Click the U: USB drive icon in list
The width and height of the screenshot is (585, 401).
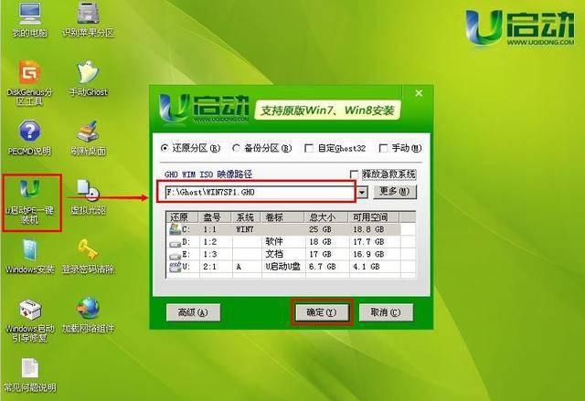pos(175,267)
